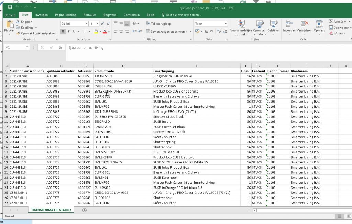This screenshot has height=224, width=352.
Task: Align text right in the cell
Action: coord(127,31)
